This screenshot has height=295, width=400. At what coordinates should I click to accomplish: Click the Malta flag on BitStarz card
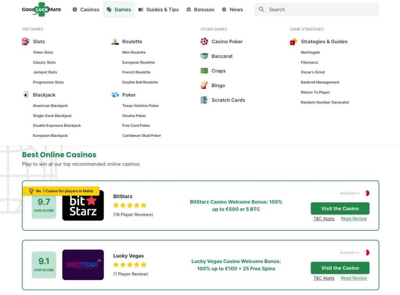(x=366, y=193)
